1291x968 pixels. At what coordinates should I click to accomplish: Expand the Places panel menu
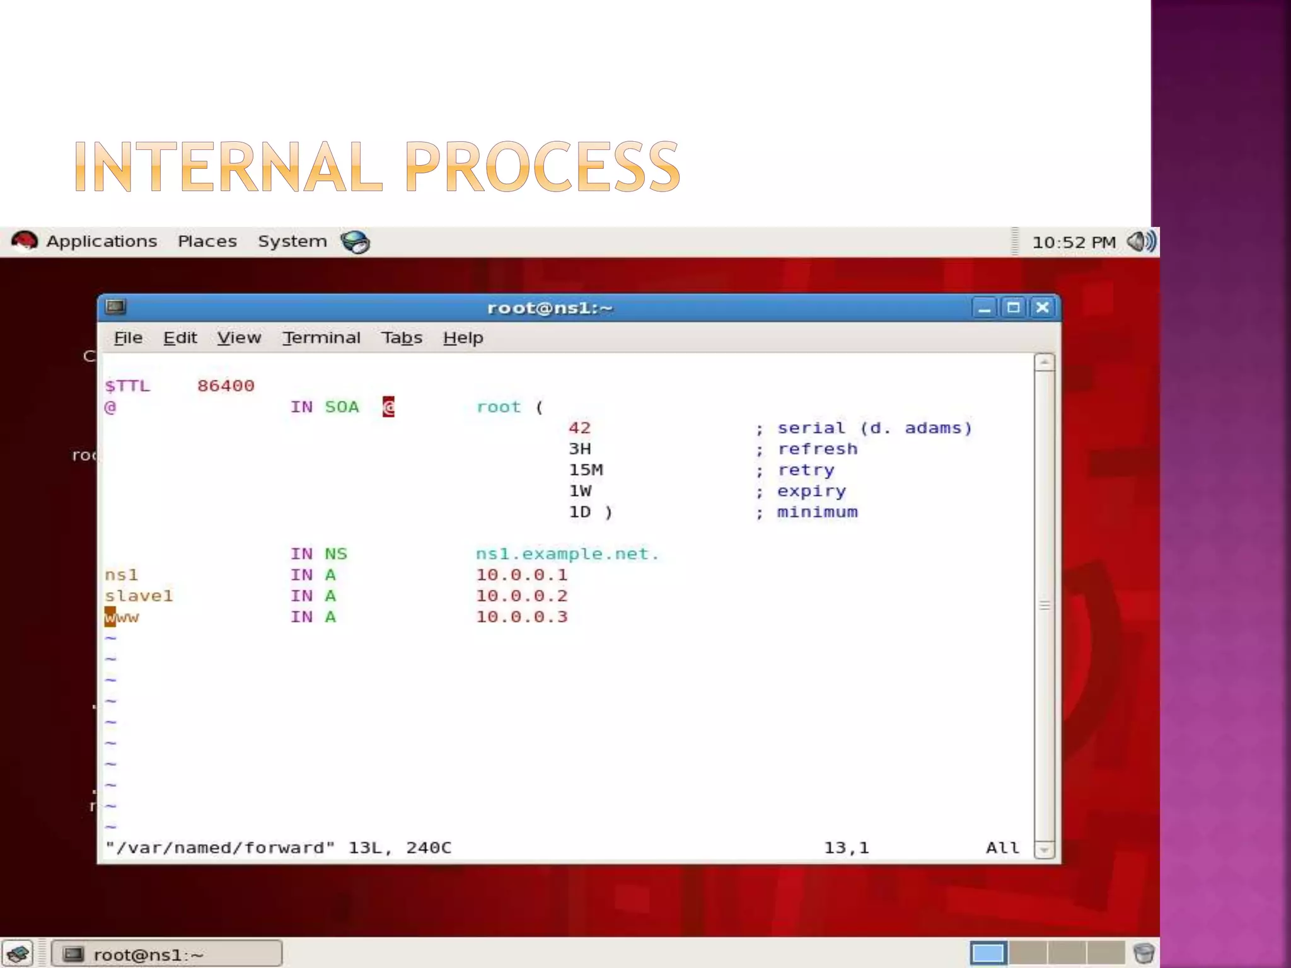207,241
